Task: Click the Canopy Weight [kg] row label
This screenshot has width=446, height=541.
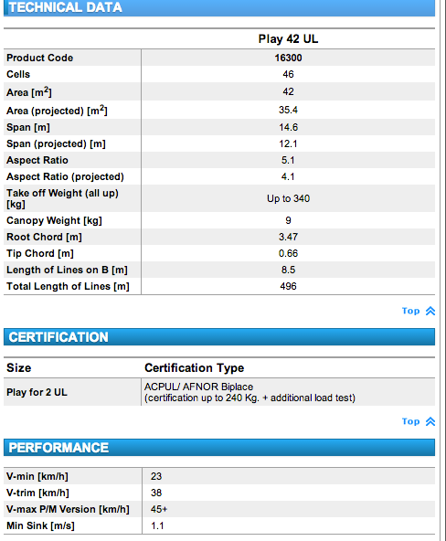Action: click(x=54, y=220)
